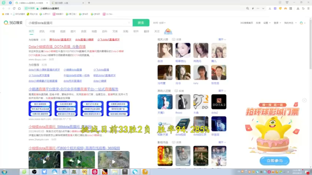Open the yellow shield extension icon

[280, 9]
